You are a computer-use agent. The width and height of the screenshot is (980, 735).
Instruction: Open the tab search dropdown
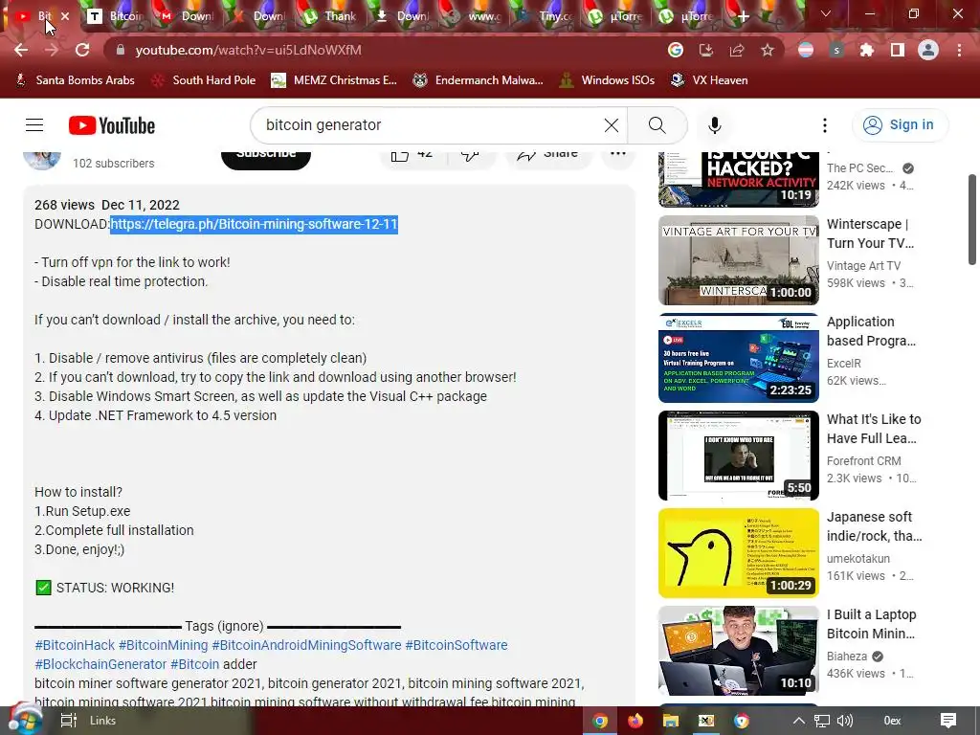(x=826, y=13)
